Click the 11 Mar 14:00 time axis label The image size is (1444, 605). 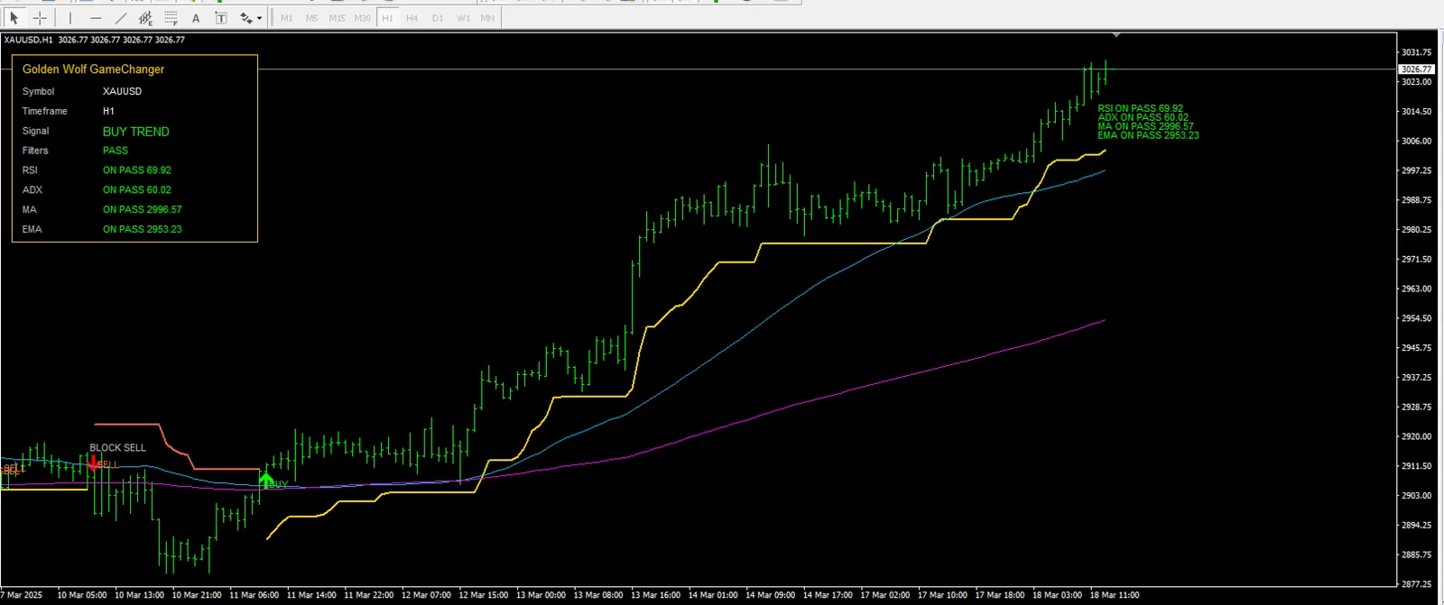point(311,595)
